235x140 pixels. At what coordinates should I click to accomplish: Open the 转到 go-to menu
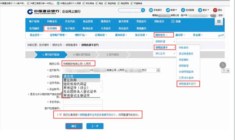172,10
